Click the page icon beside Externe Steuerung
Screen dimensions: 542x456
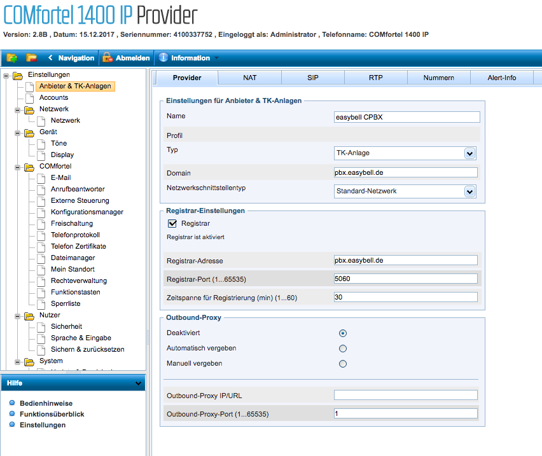(41, 201)
